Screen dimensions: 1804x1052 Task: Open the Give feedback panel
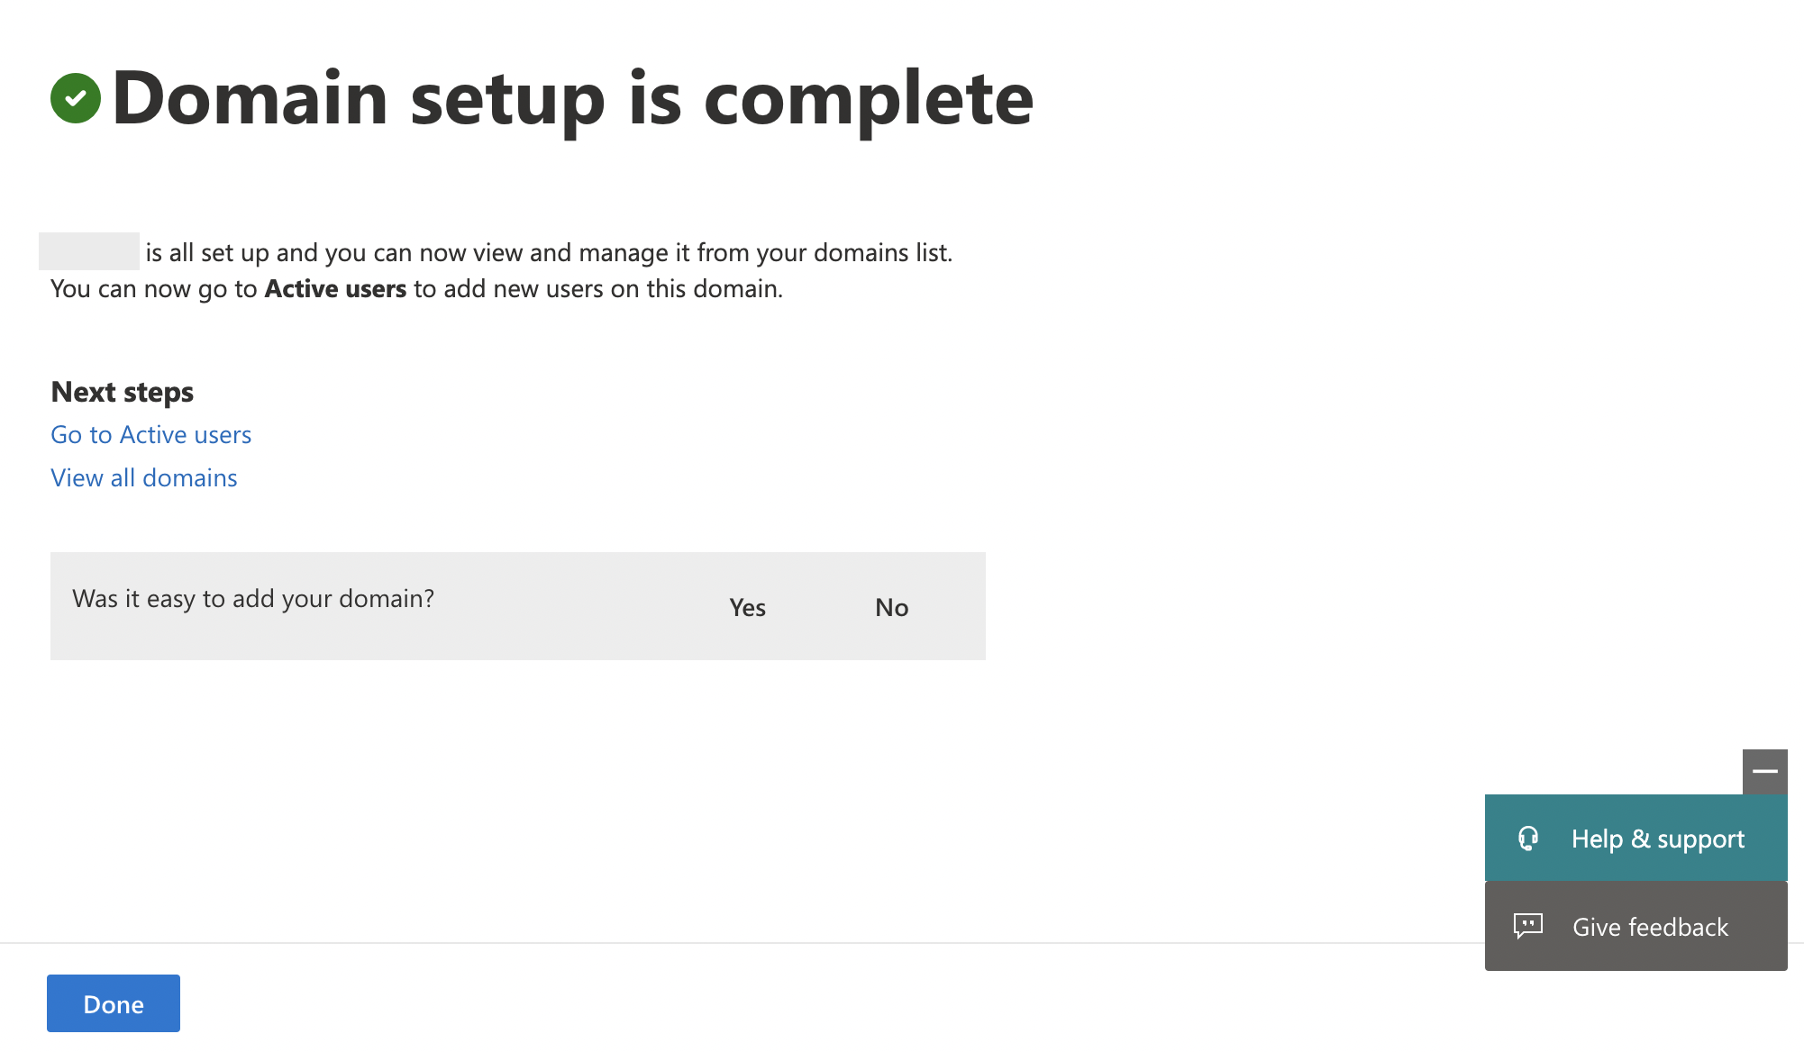coord(1635,926)
